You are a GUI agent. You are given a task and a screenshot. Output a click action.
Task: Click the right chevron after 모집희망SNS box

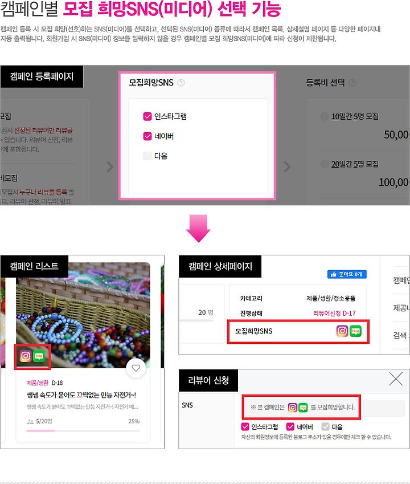pos(287,166)
